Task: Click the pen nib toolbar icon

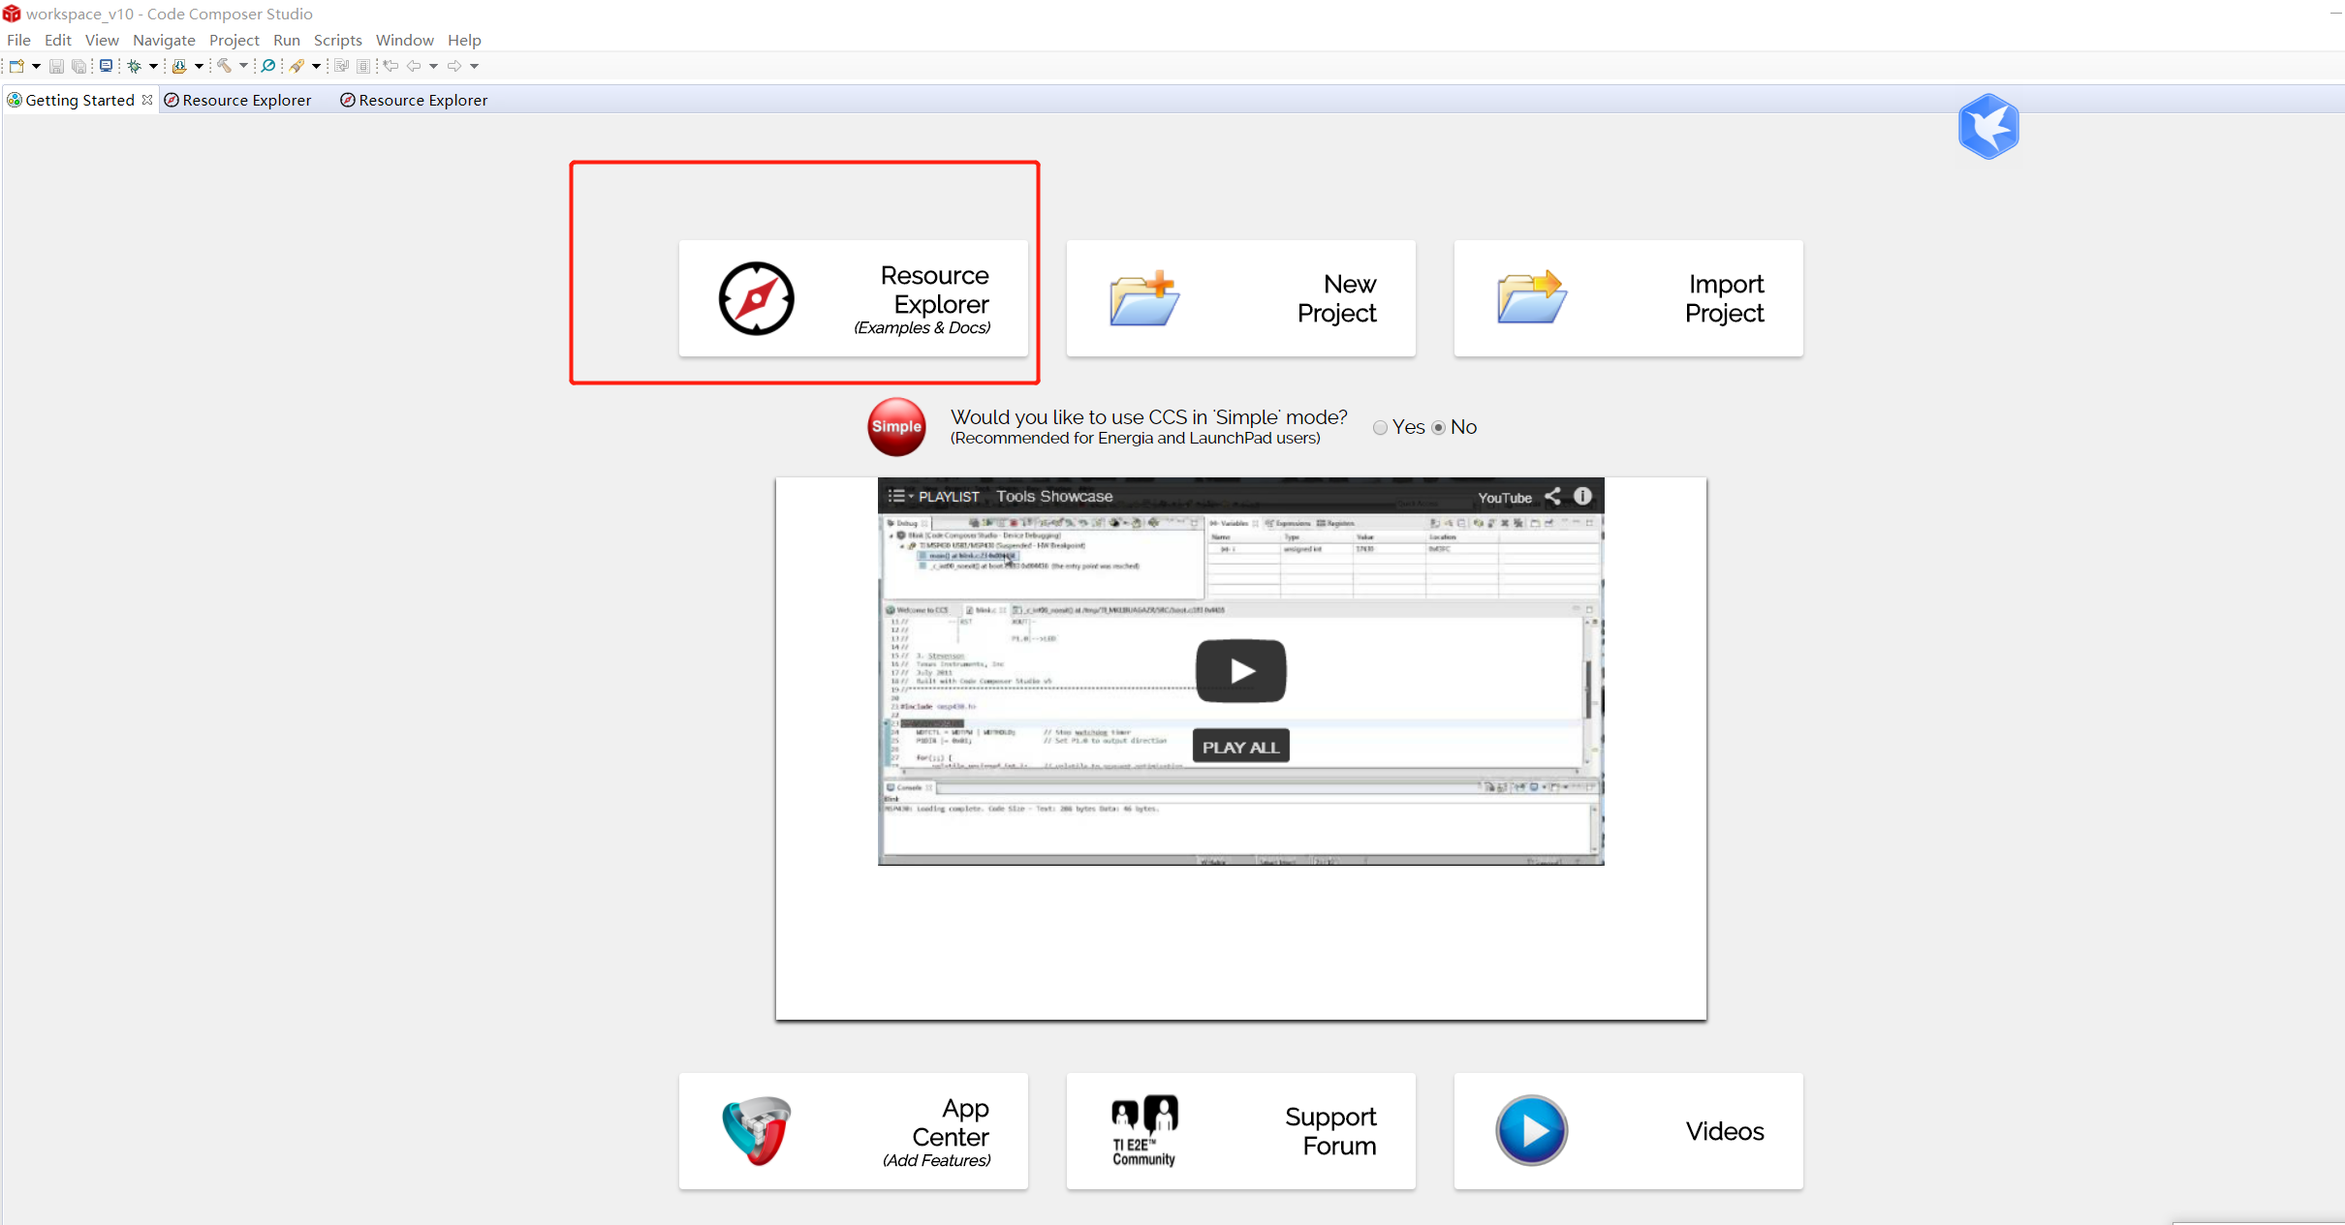Action: [x=297, y=66]
